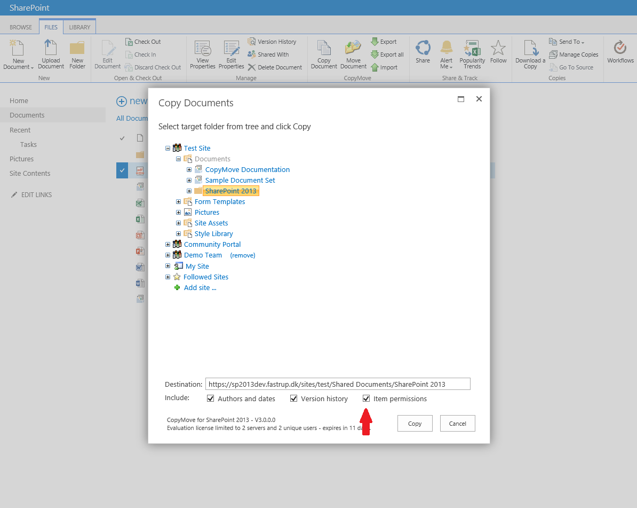Click EDIT LINKS in the sidebar
The image size is (637, 508).
coord(36,195)
